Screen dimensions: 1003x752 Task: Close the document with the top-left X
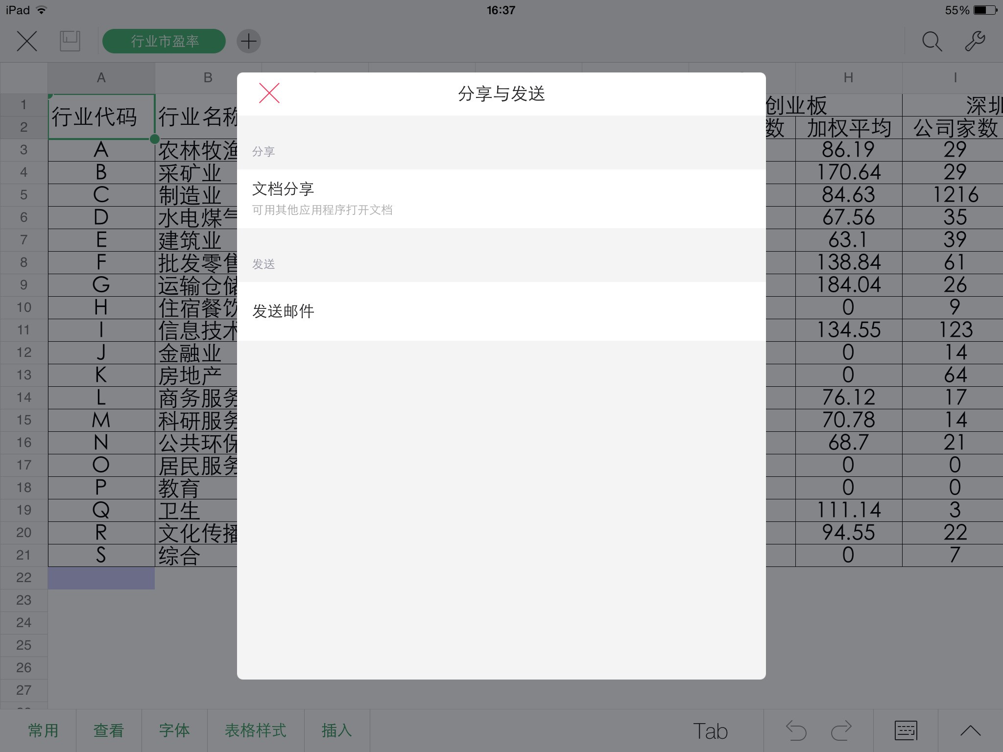coord(27,41)
